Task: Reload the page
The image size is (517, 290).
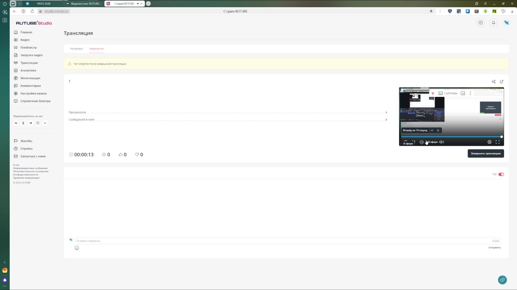Action: pos(32,11)
